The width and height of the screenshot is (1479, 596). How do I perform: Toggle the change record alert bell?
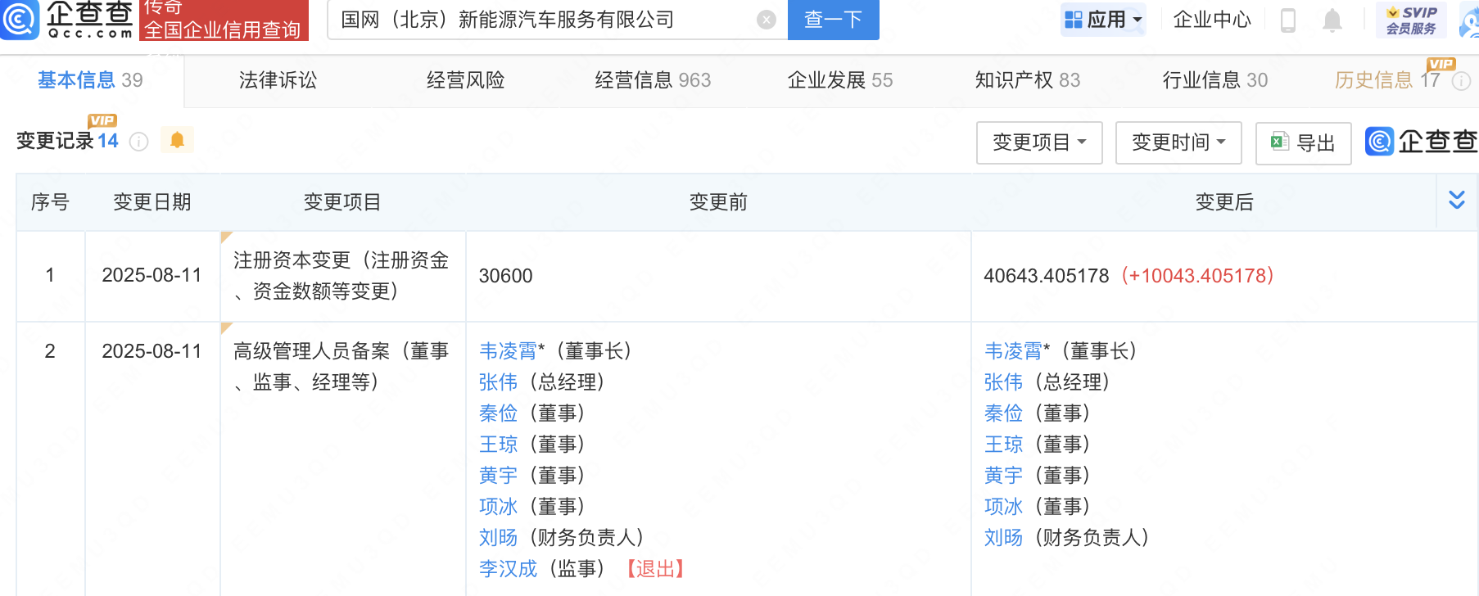pyautogui.click(x=177, y=141)
